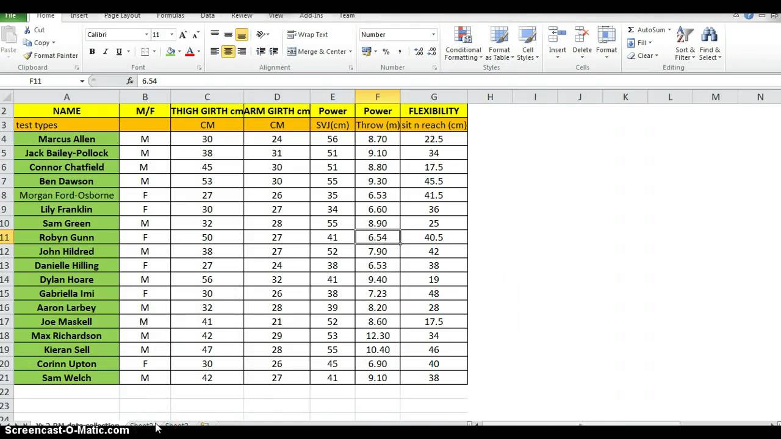
Task: Switch to the Insert ribbon tab
Action: tap(79, 15)
